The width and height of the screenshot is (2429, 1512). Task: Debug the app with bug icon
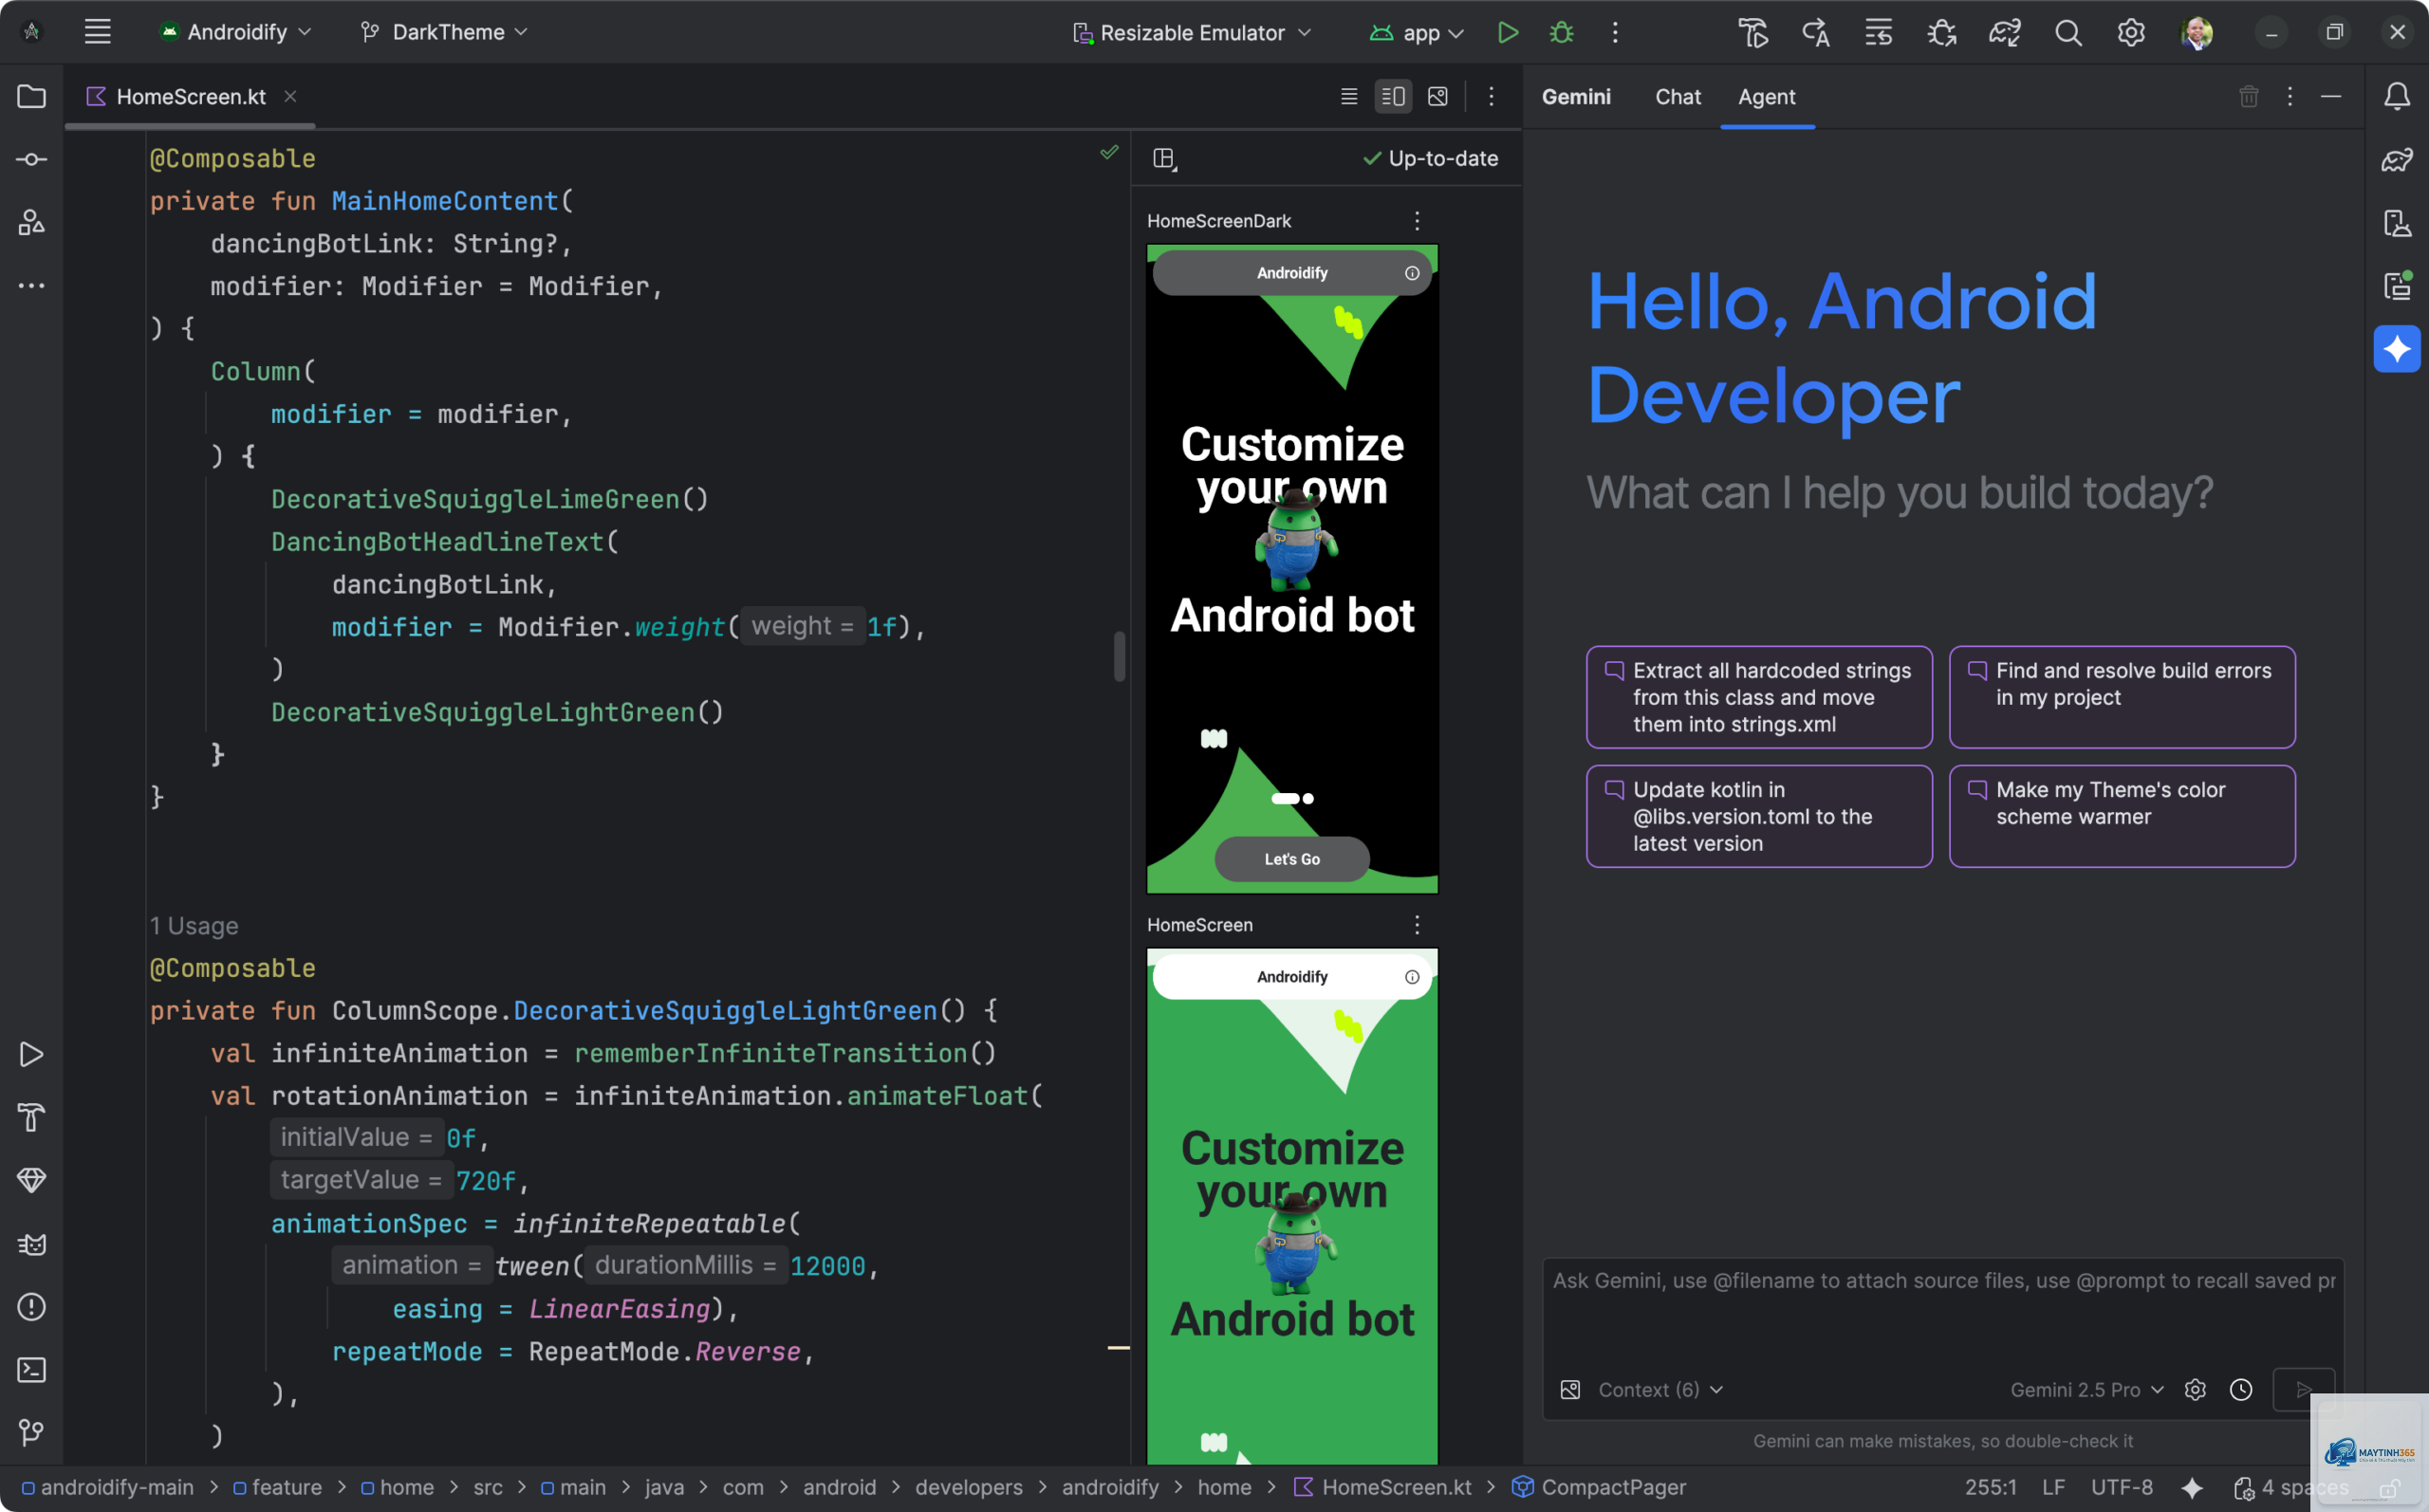[x=1561, y=32]
